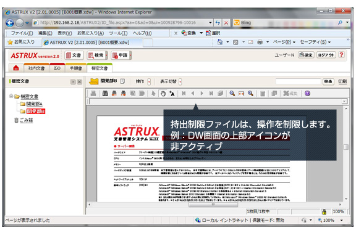Open the red question mark help icon
Image resolution: width=356 pixels, height=241 pixels.
coord(341,55)
